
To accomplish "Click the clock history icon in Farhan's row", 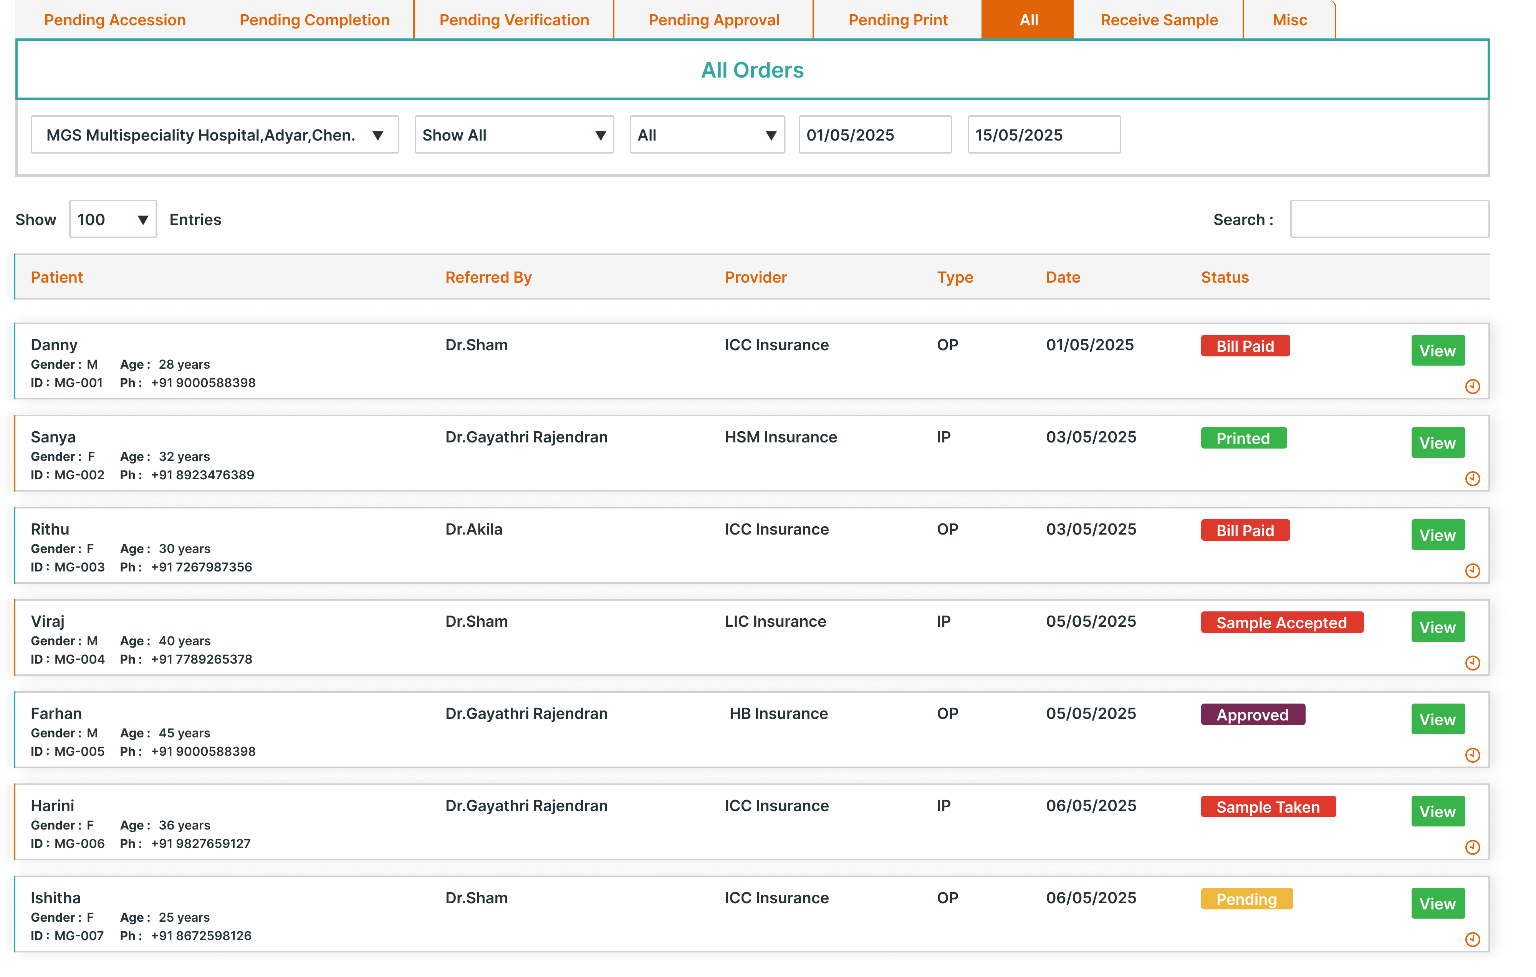I will point(1472,755).
